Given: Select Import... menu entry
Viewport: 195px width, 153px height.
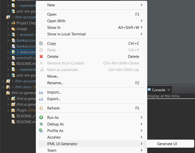Looking at the screenshot, I should (91, 92).
